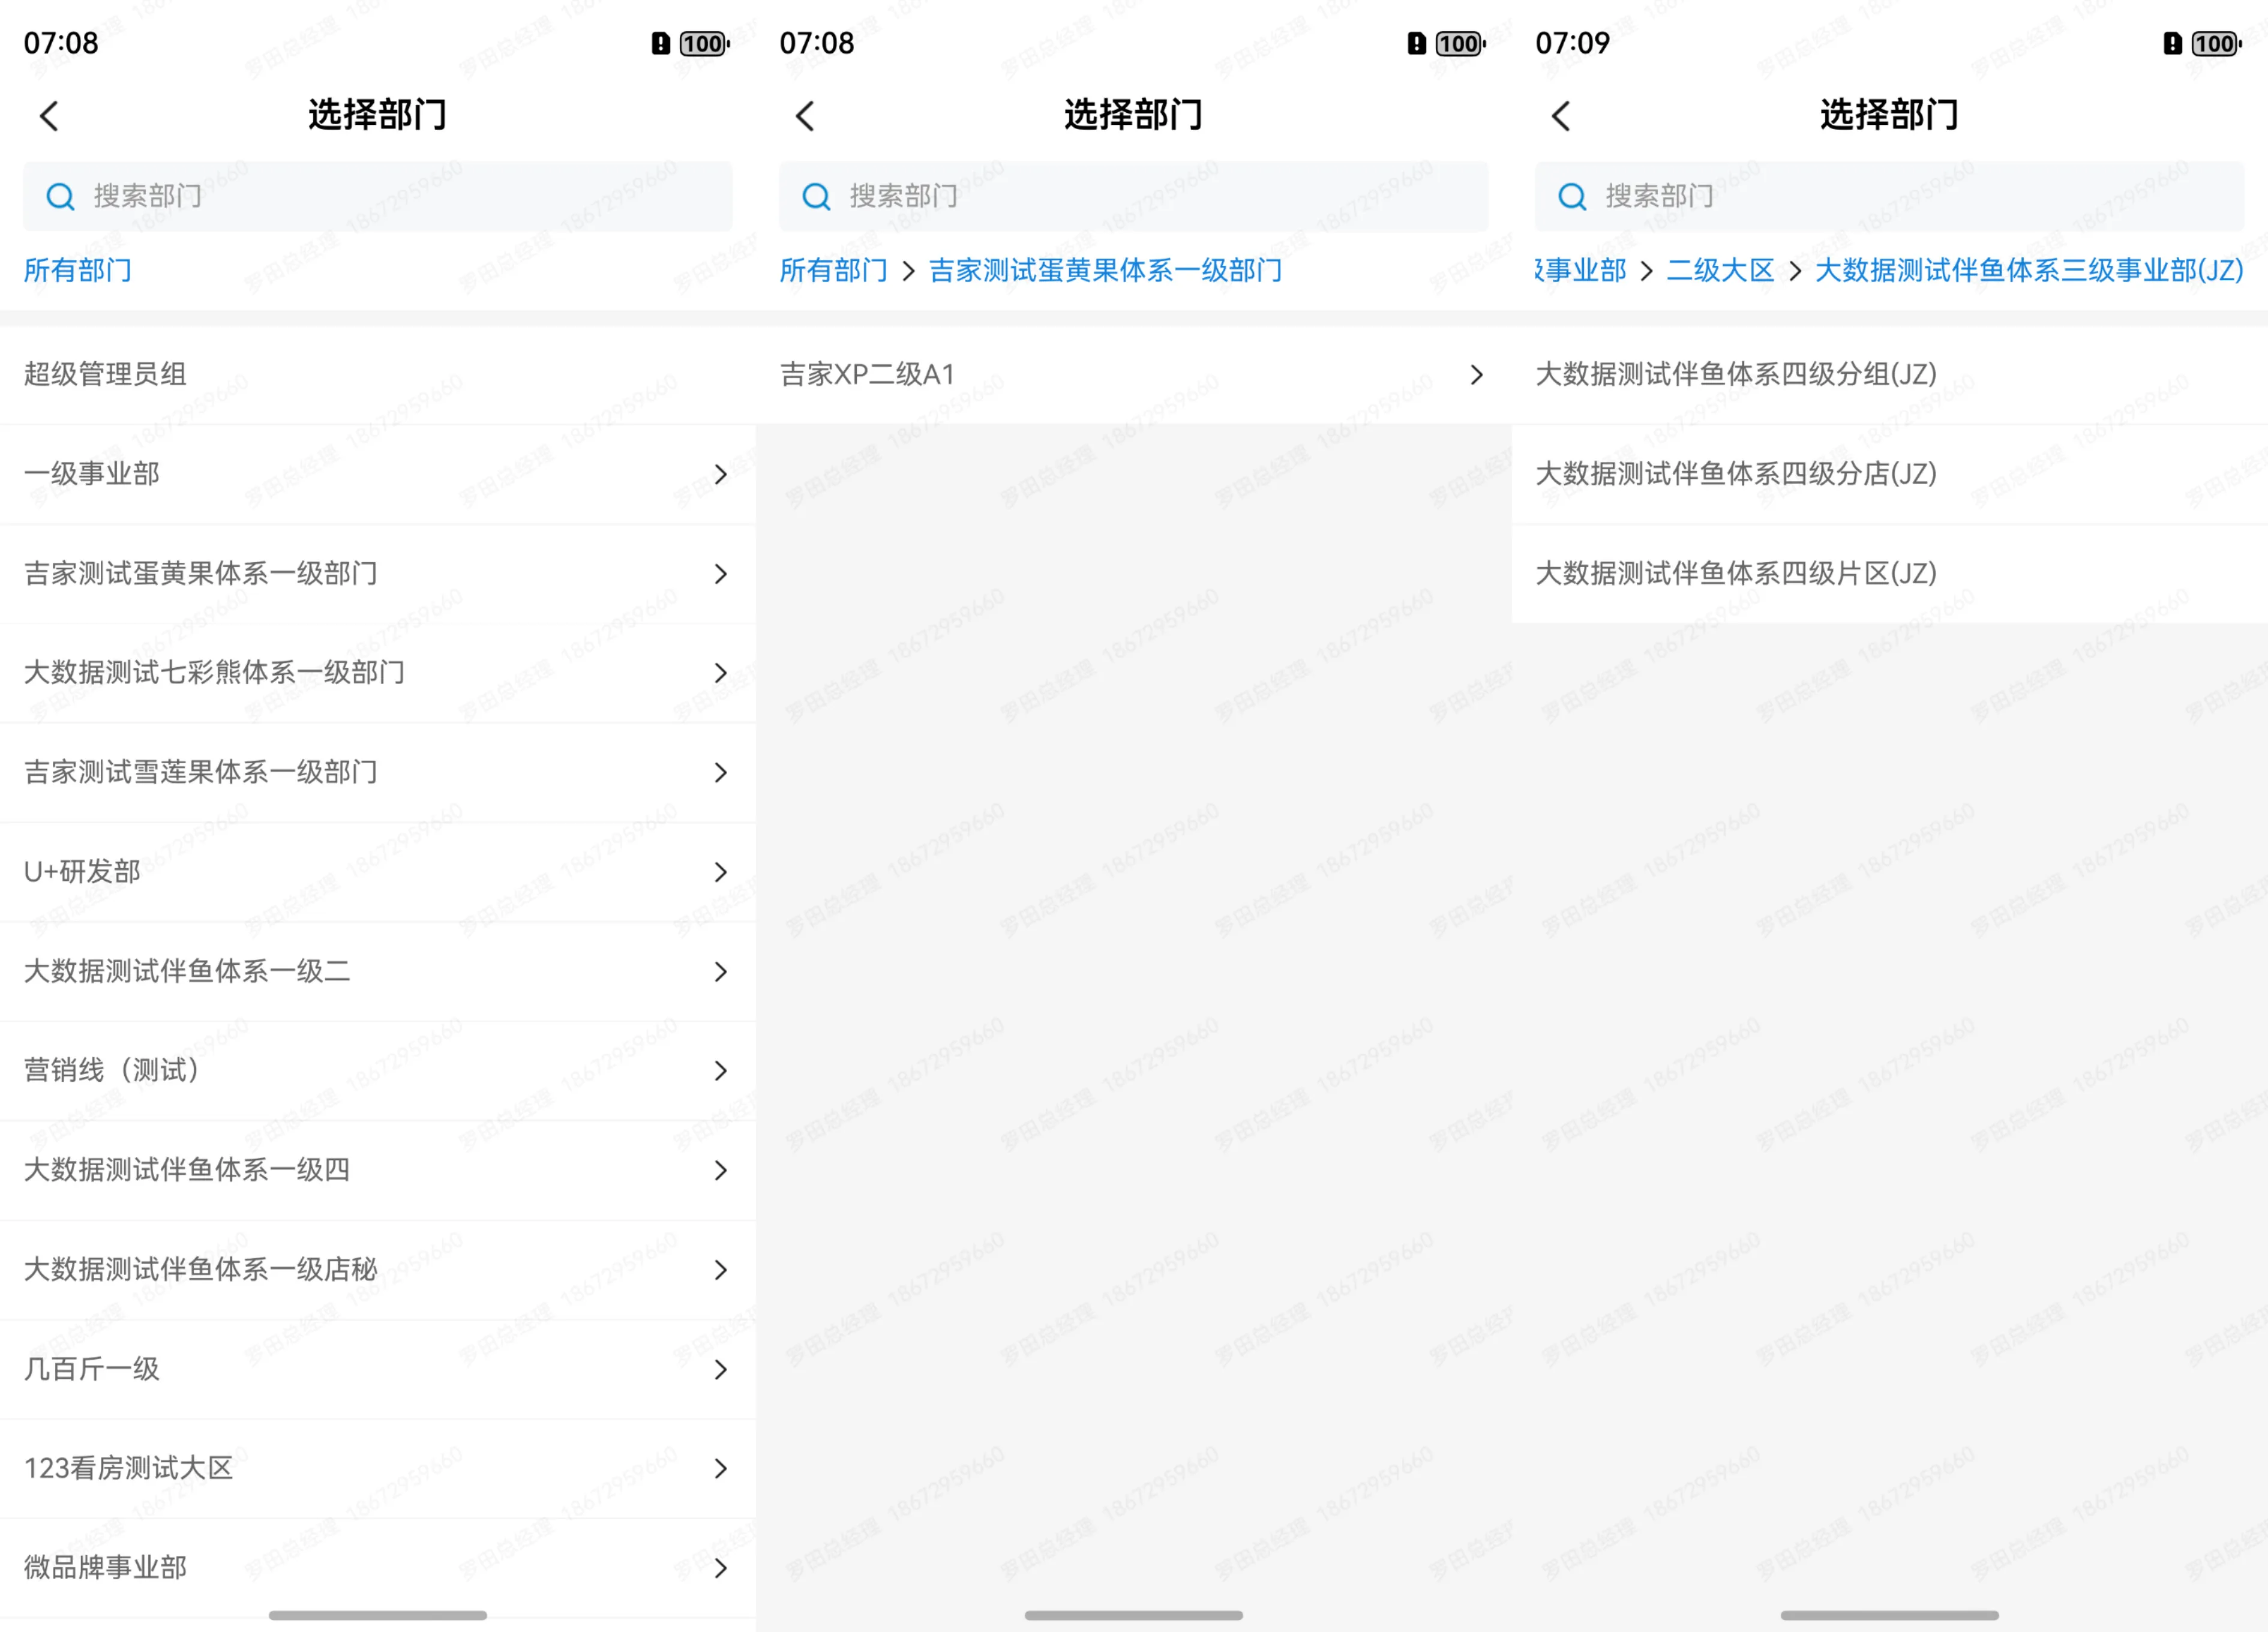Screen dimensions: 2268x1632
Task: Tap back arrow on the right screen
Action: pos(1561,116)
